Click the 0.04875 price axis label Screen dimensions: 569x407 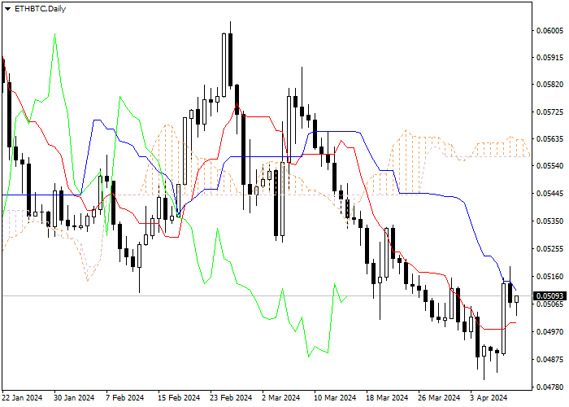click(550, 359)
